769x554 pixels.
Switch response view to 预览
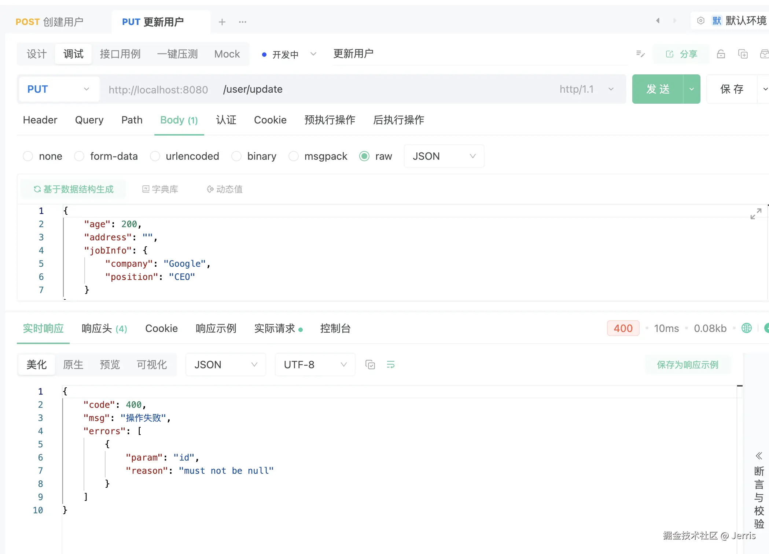click(110, 365)
